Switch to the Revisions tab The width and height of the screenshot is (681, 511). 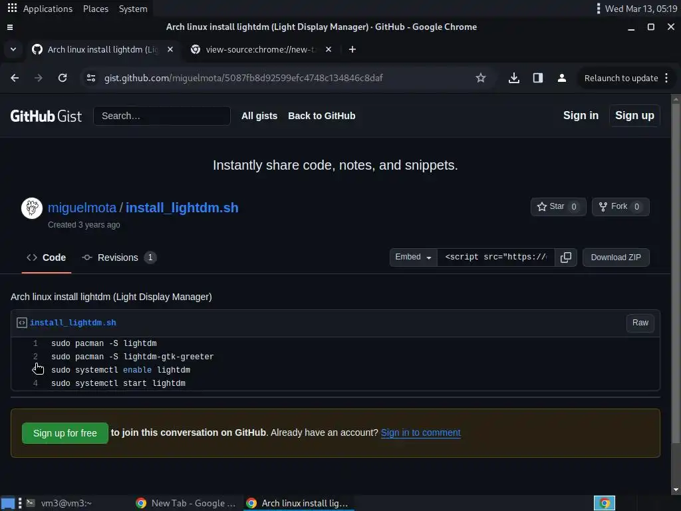pos(119,257)
